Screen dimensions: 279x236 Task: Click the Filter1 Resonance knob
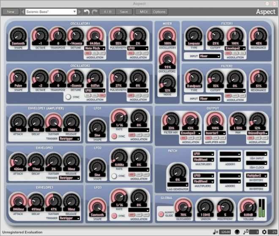(258, 35)
